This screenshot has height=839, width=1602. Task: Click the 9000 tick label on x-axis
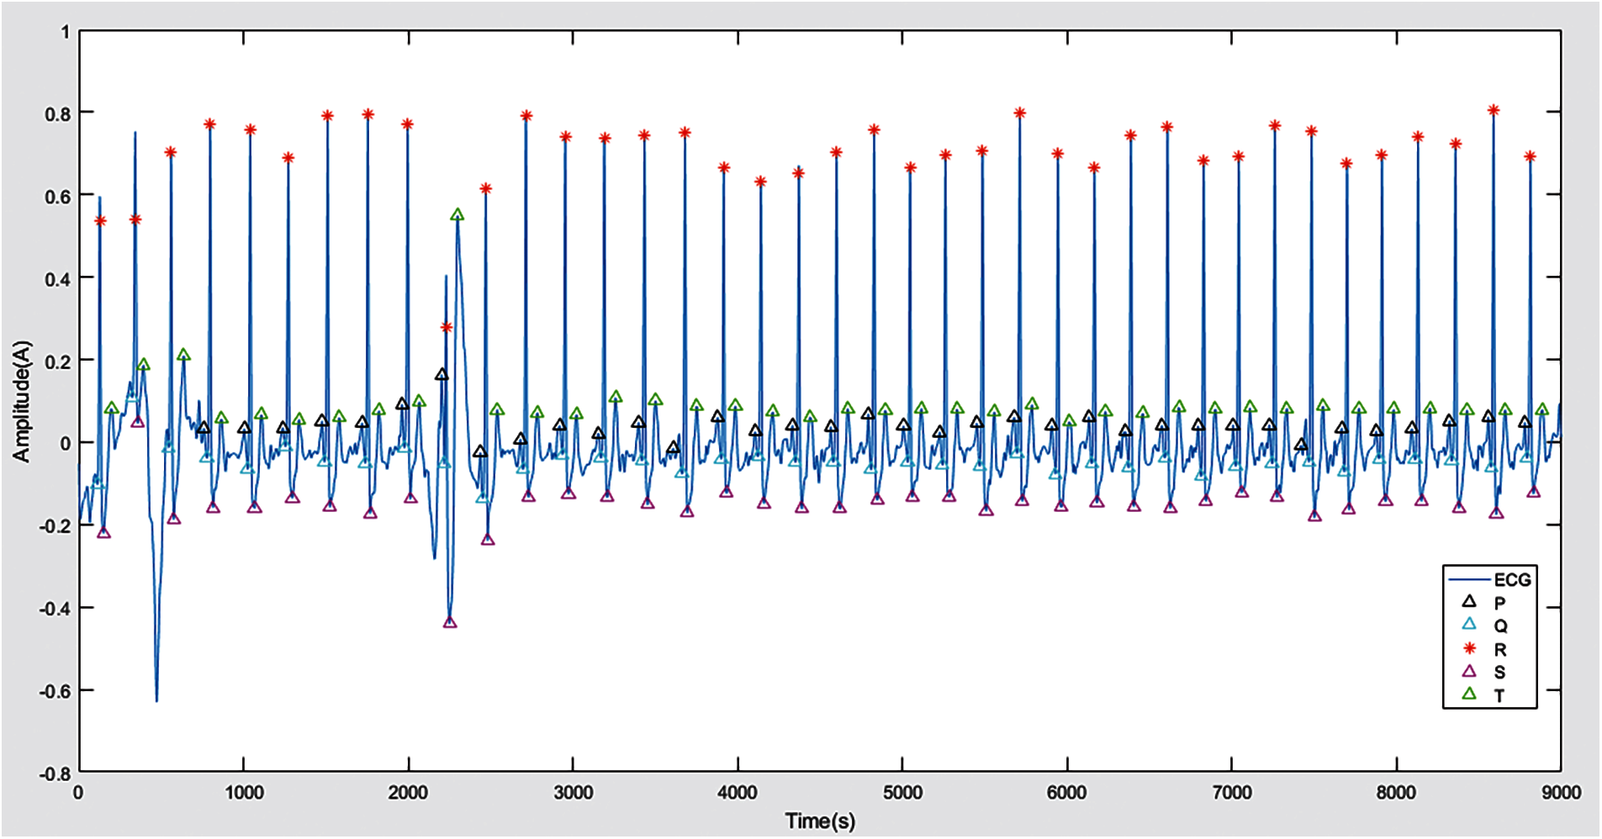1561,793
